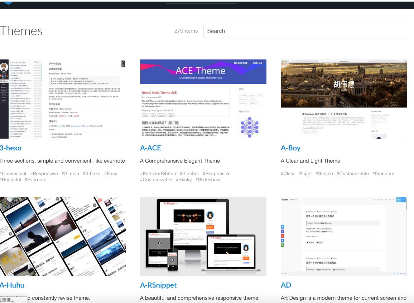Open the A-RSnippet theme title link
The width and height of the screenshot is (414, 303).
click(158, 285)
